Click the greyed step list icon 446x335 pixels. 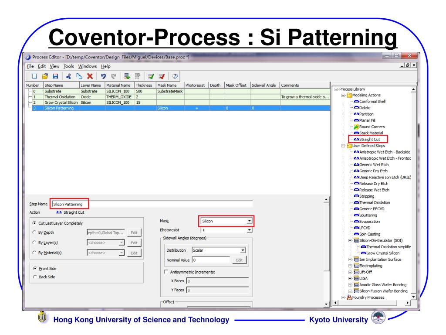coord(138,76)
